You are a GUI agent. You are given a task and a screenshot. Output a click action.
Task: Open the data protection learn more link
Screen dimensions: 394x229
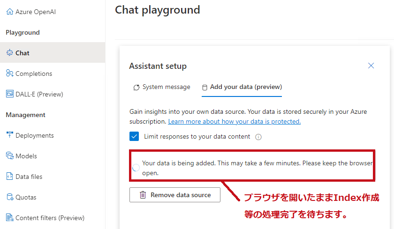click(234, 121)
